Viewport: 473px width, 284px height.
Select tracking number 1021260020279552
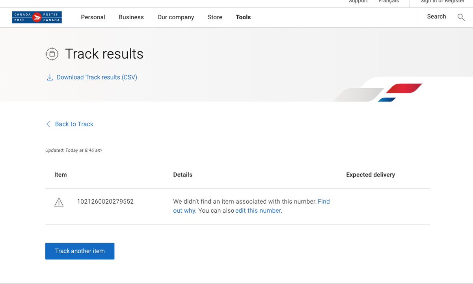(x=105, y=202)
